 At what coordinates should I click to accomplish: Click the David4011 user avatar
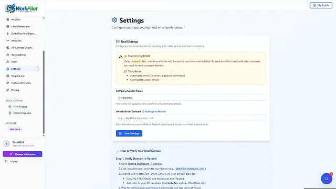pos(6,143)
